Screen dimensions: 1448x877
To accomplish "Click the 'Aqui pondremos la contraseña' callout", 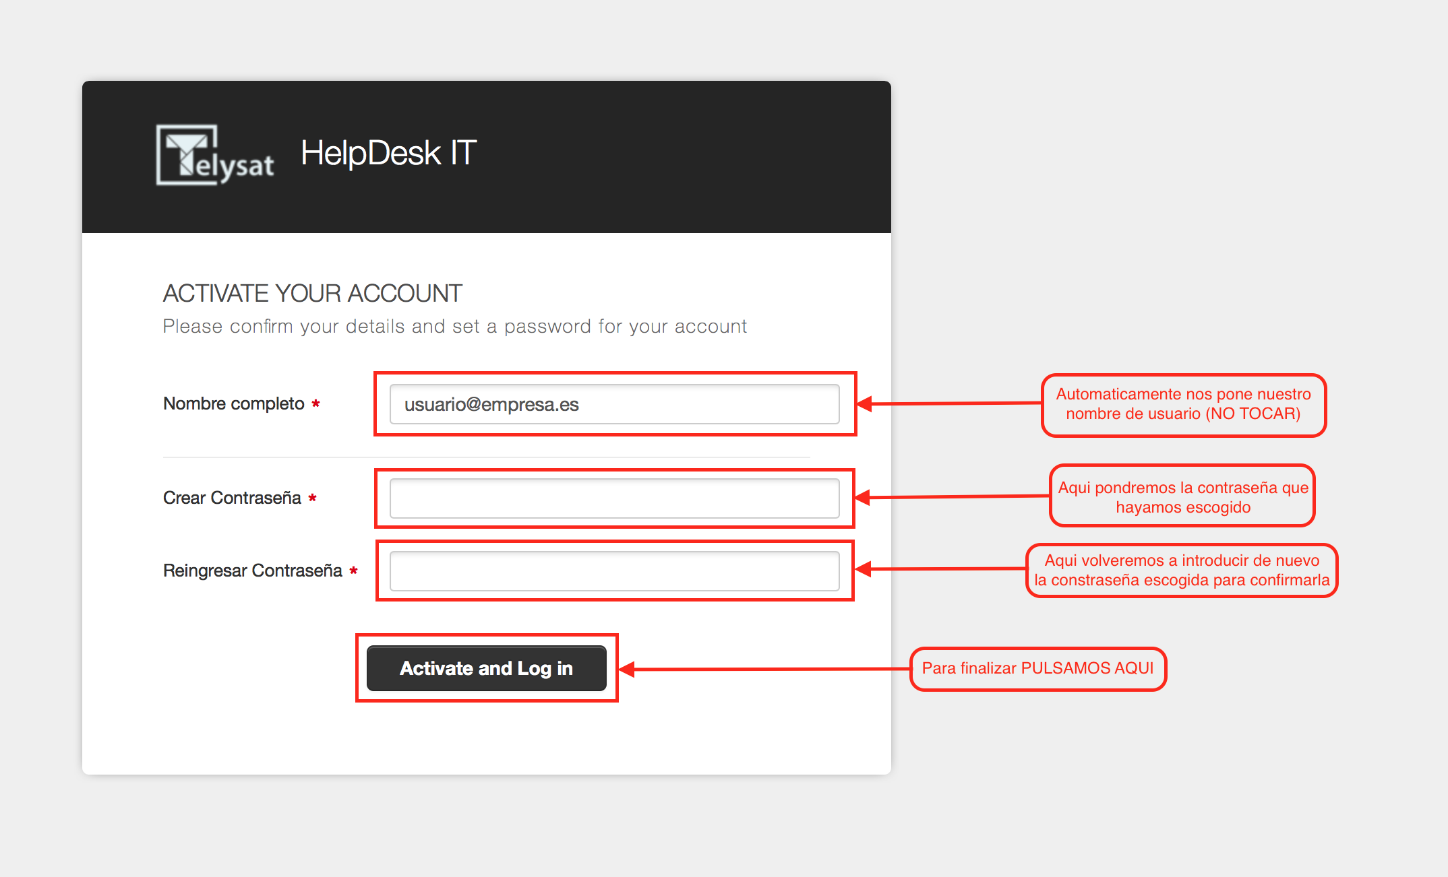I will point(1182,497).
